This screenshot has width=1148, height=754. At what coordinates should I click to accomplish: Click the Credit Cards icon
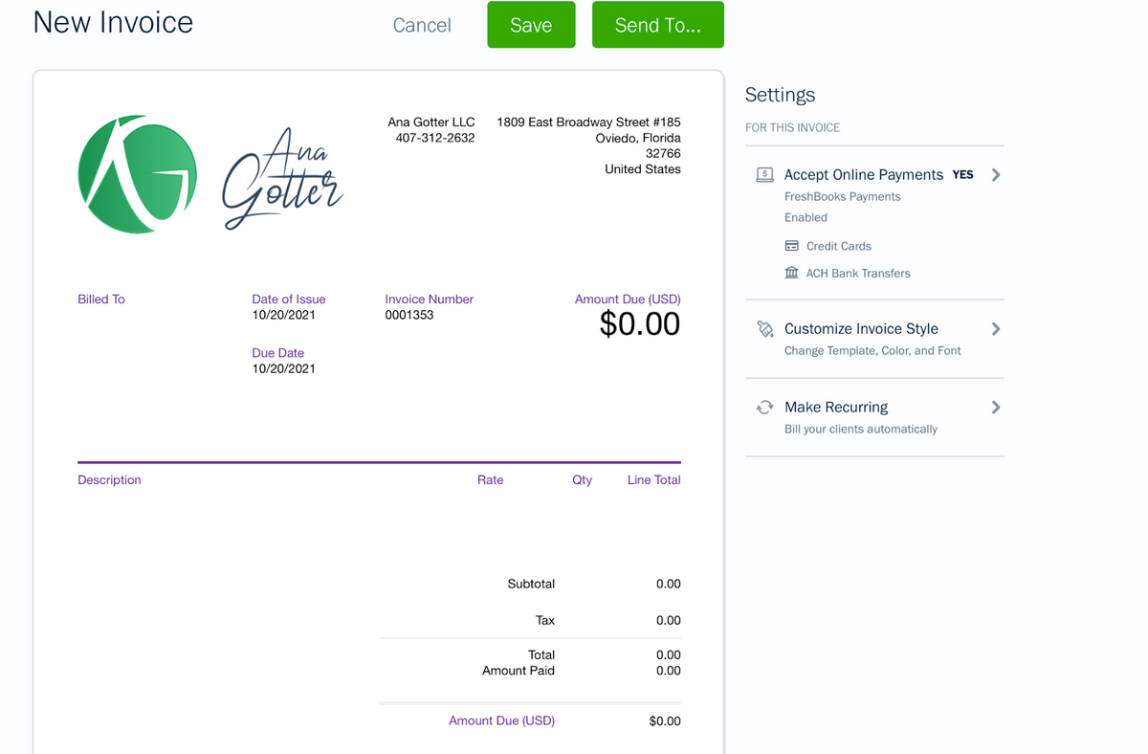pyautogui.click(x=791, y=246)
